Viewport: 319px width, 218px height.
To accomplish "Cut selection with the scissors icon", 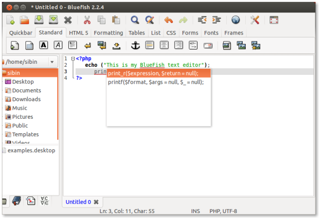I will coord(87,20).
